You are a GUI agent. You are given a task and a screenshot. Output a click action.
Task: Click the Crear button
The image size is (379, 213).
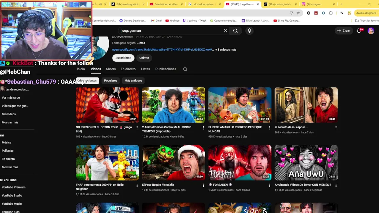pyautogui.click(x=343, y=30)
